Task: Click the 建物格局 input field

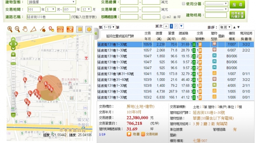Action: click(216, 15)
